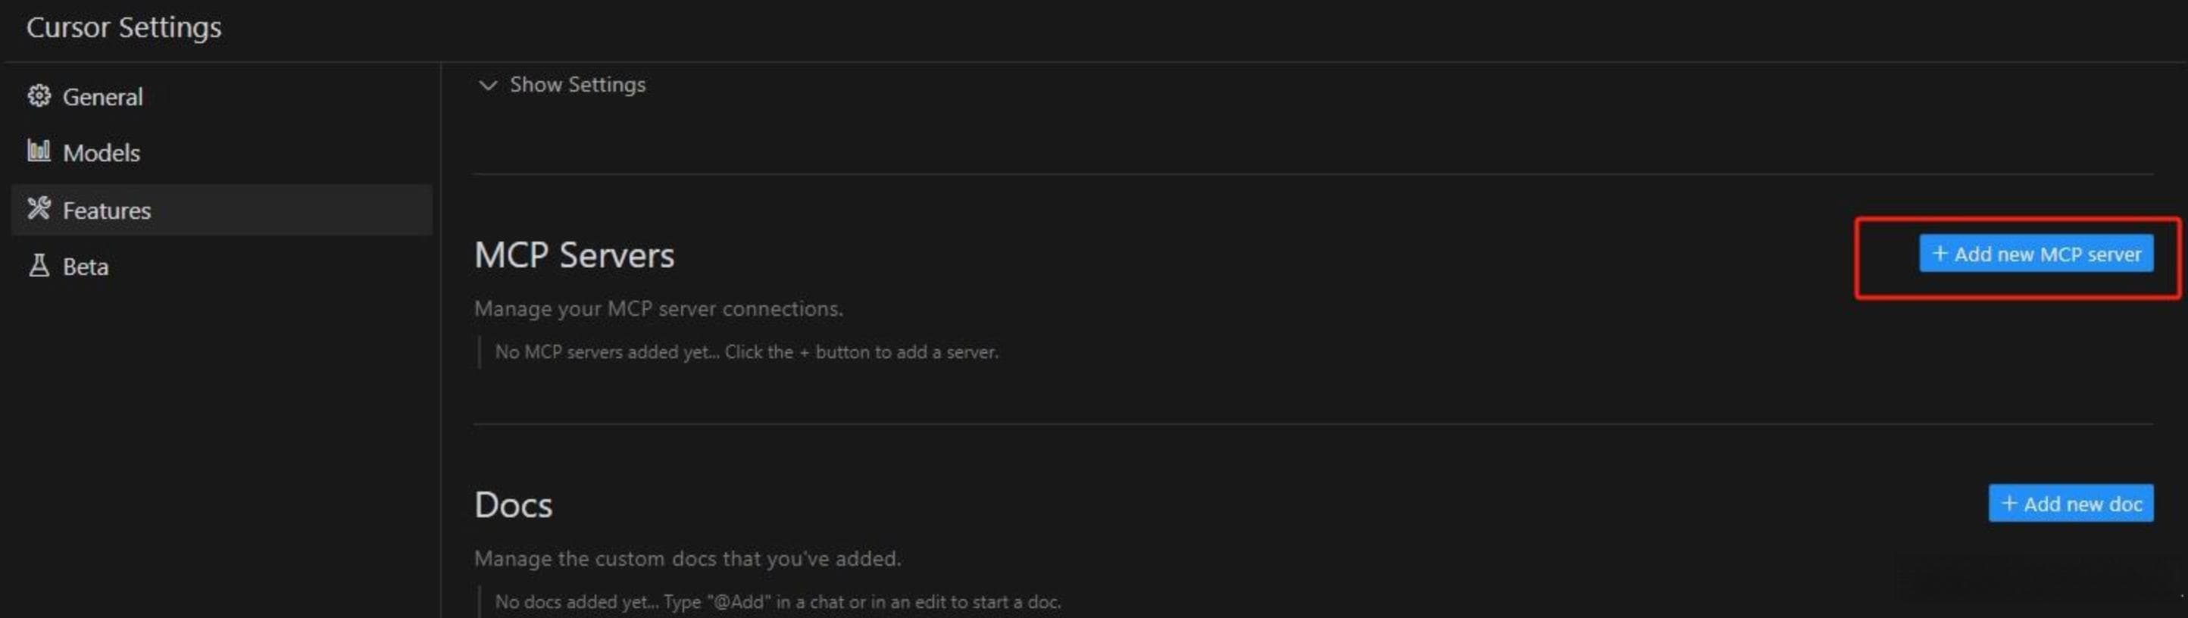Click the Features wrench and screwdriver icon
Image resolution: width=2188 pixels, height=618 pixels.
point(39,209)
